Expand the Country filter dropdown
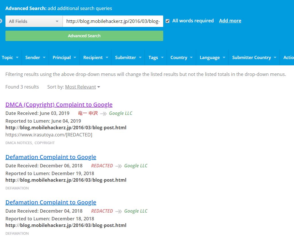The width and height of the screenshot is (294, 239). (181, 58)
